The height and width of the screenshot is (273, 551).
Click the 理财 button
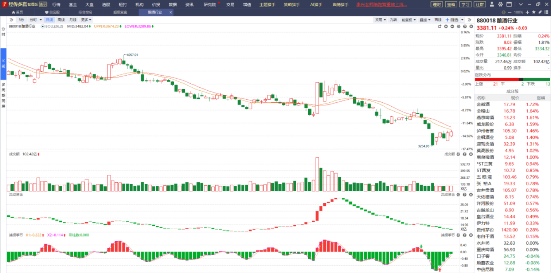coord(437,5)
